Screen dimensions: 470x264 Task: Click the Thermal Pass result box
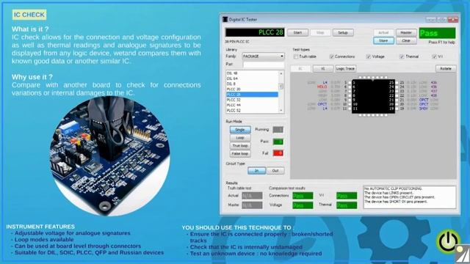tap(347, 205)
